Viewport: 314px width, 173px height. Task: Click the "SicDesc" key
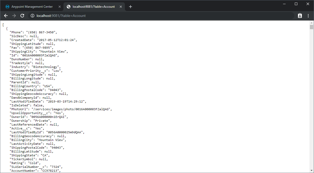[18, 36]
